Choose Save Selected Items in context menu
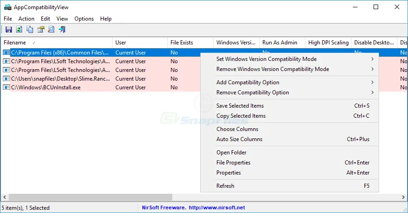Viewport: 408px width, 213px height. pos(289,106)
